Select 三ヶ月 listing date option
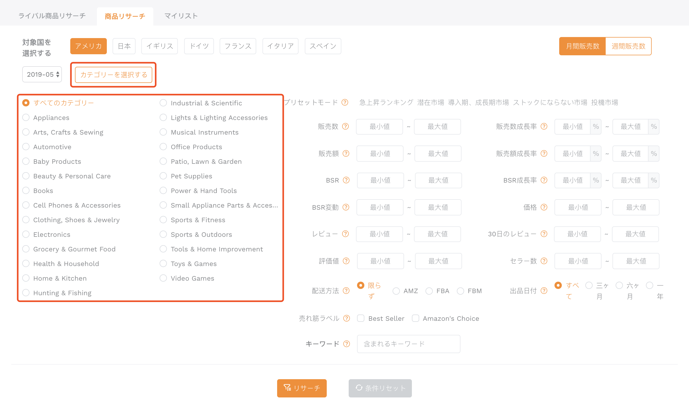This screenshot has height=411, width=689. coord(589,285)
